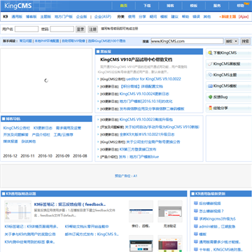Image resolution: width=252 pixels, height=252 pixels.
Task: Open the search type dropdown
Action: pos(232,41)
